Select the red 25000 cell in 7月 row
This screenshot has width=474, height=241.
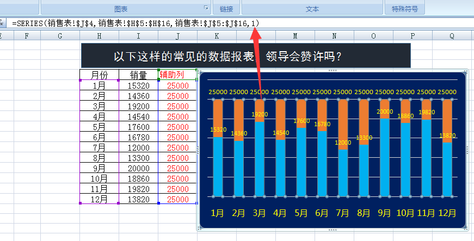click(177, 147)
